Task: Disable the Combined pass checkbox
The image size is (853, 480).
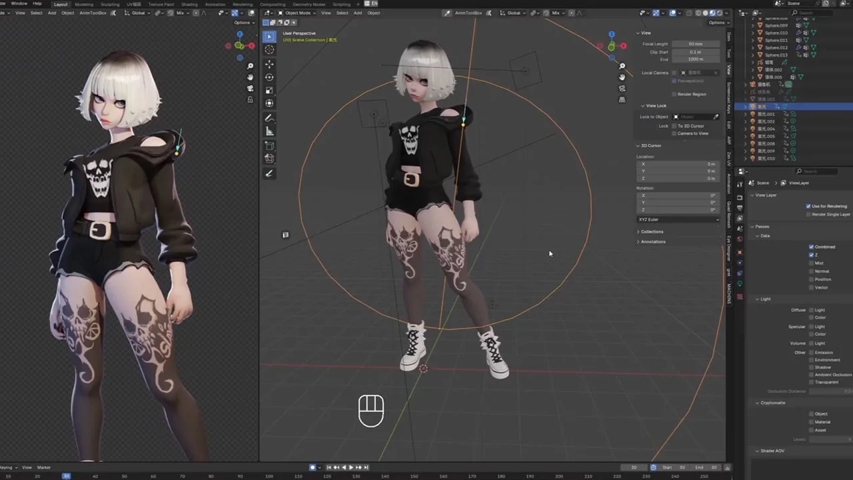Action: [x=811, y=247]
